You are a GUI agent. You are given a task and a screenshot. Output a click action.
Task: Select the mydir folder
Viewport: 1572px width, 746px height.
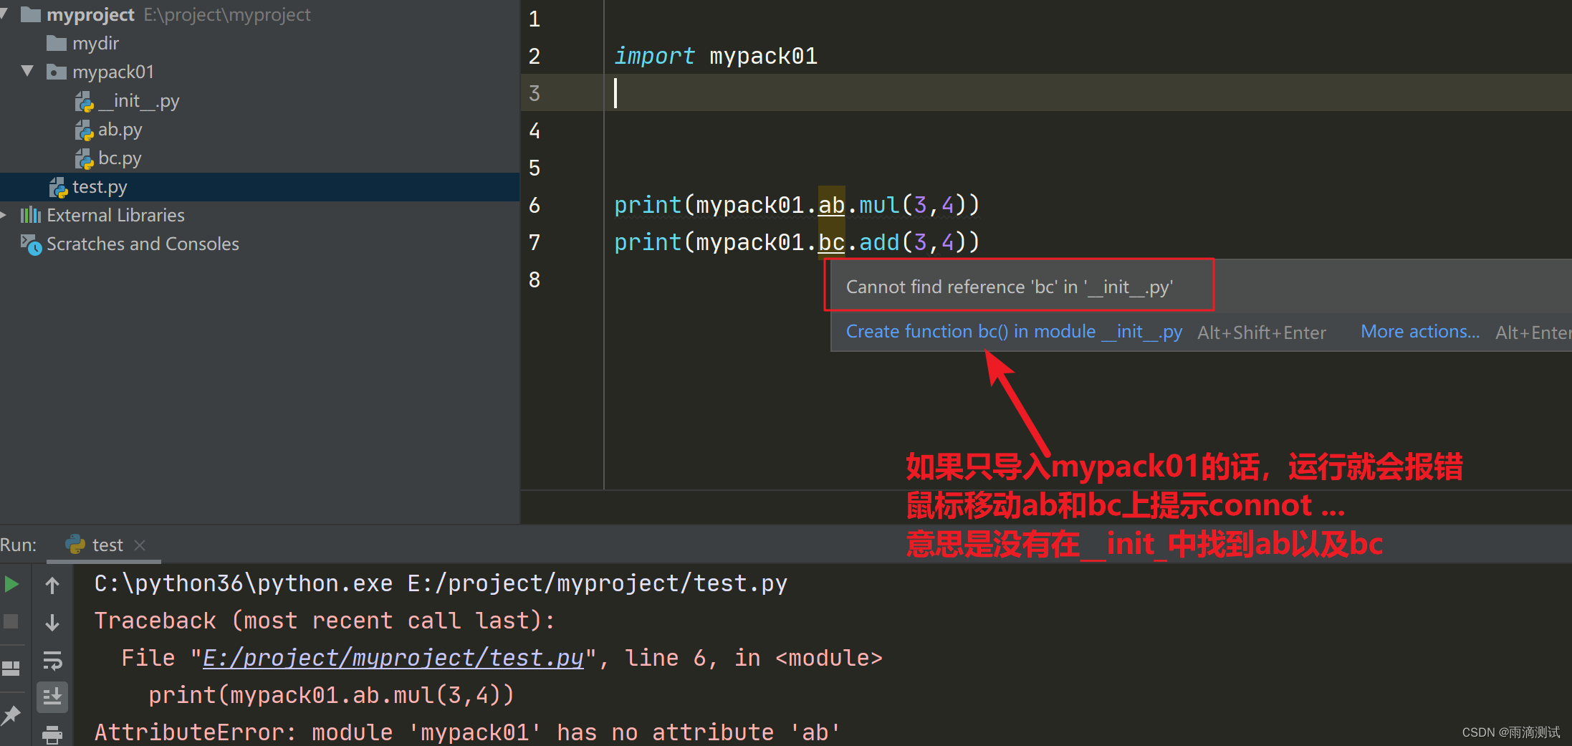[x=95, y=44]
